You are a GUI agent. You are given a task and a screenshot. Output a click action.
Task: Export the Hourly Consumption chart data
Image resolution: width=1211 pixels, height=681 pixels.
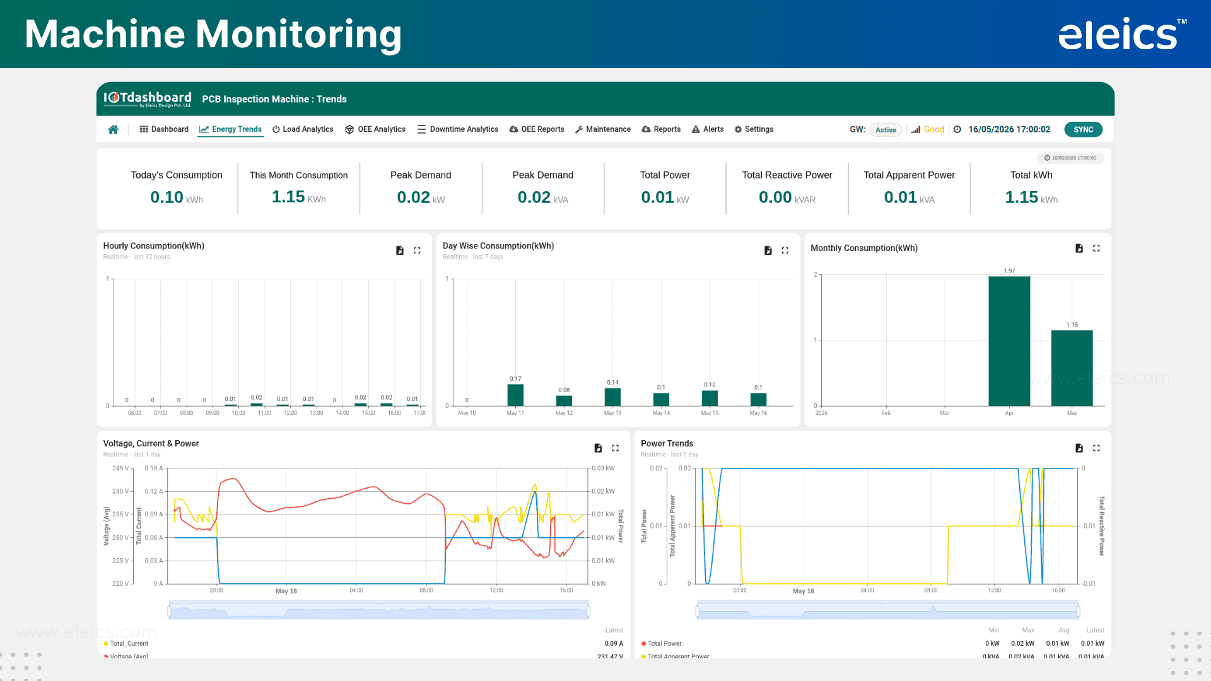400,250
